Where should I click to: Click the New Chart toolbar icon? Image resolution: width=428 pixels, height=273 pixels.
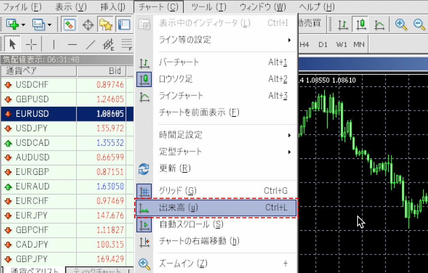pos(13,25)
